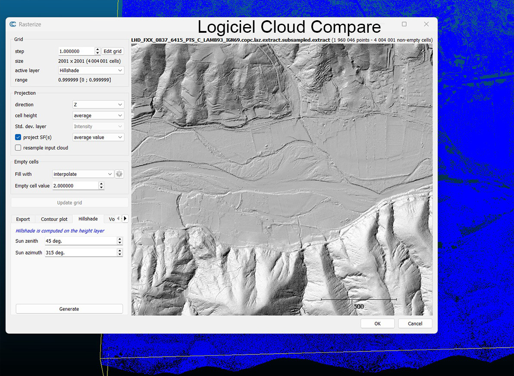This screenshot has width=514, height=376.
Task: Disable the project SF(s) checkbox
Action: 18,137
